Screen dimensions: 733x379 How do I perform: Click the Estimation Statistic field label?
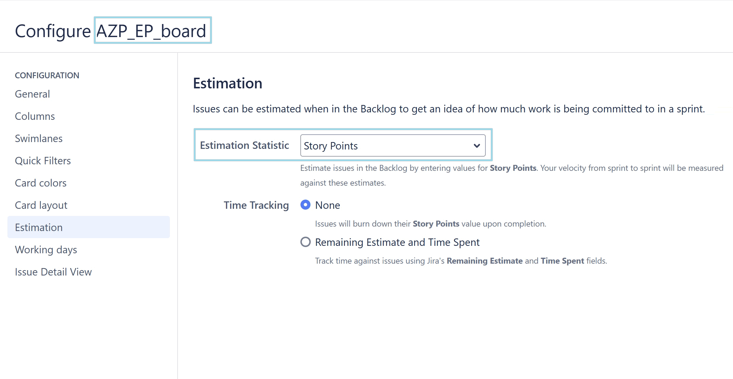tap(244, 145)
